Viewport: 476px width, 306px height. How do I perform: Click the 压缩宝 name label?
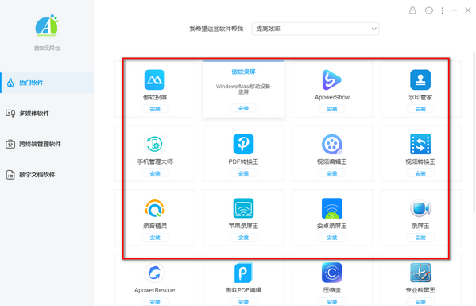tap(332, 290)
